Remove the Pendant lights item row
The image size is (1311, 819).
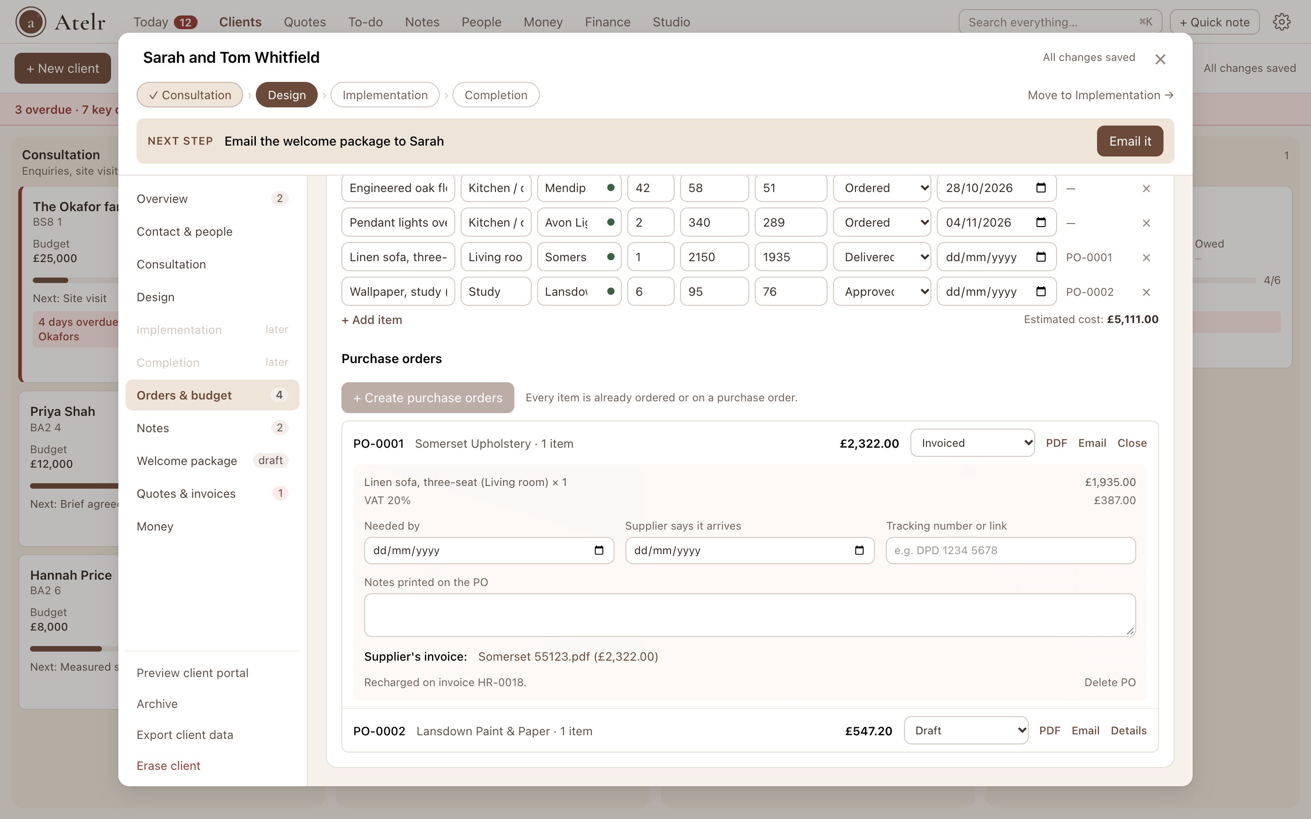point(1146,223)
